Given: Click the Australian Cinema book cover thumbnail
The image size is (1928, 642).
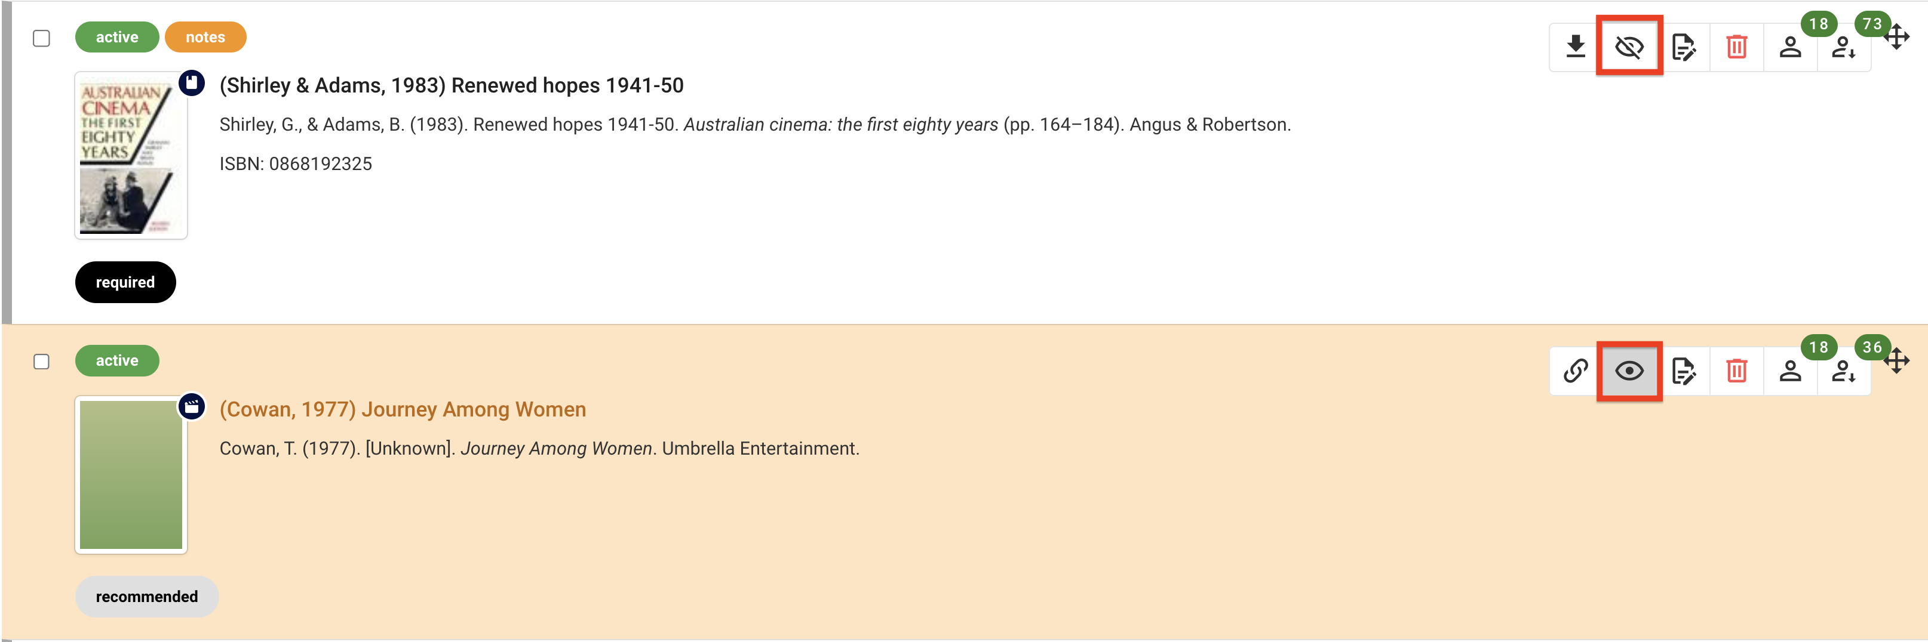Looking at the screenshot, I should coord(130,156).
